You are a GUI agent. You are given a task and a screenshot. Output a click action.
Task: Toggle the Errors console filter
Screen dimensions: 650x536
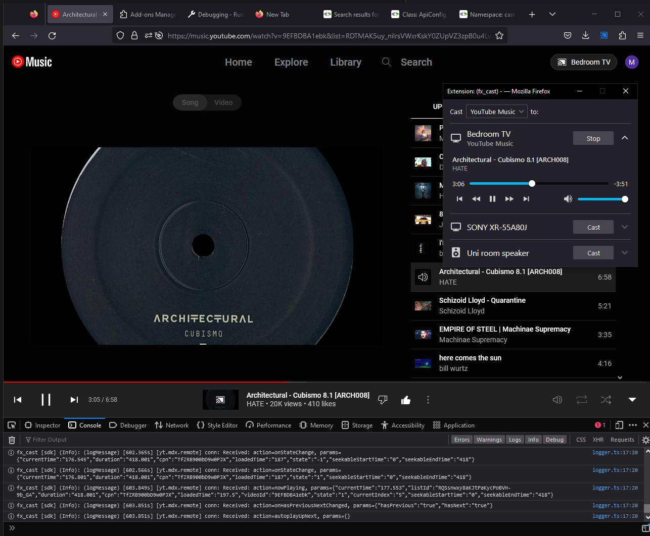click(462, 440)
